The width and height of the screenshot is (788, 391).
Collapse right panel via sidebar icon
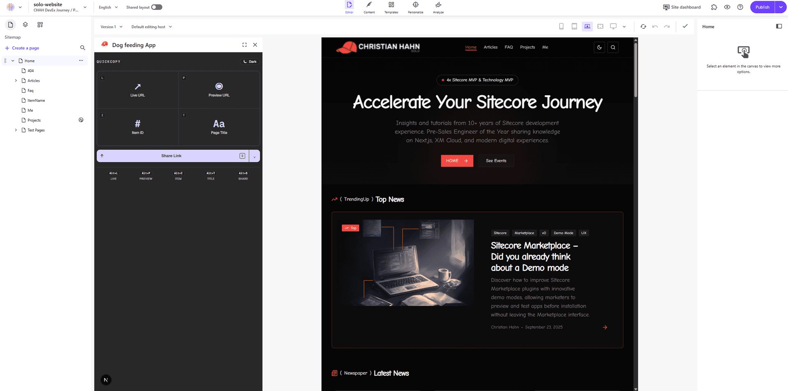click(x=779, y=26)
